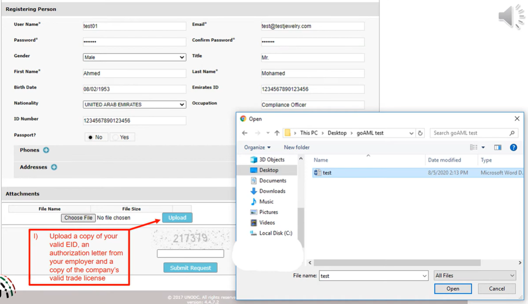This screenshot has width=528, height=304.
Task: Select Downloads in navigation pane
Action: (x=272, y=191)
